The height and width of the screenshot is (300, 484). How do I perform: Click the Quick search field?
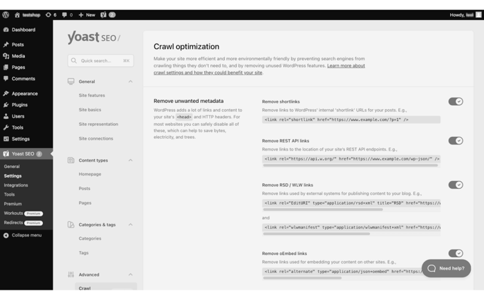(x=101, y=61)
